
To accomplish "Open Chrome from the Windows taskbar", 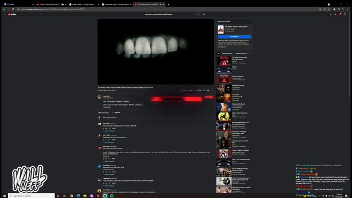I will point(71,196).
